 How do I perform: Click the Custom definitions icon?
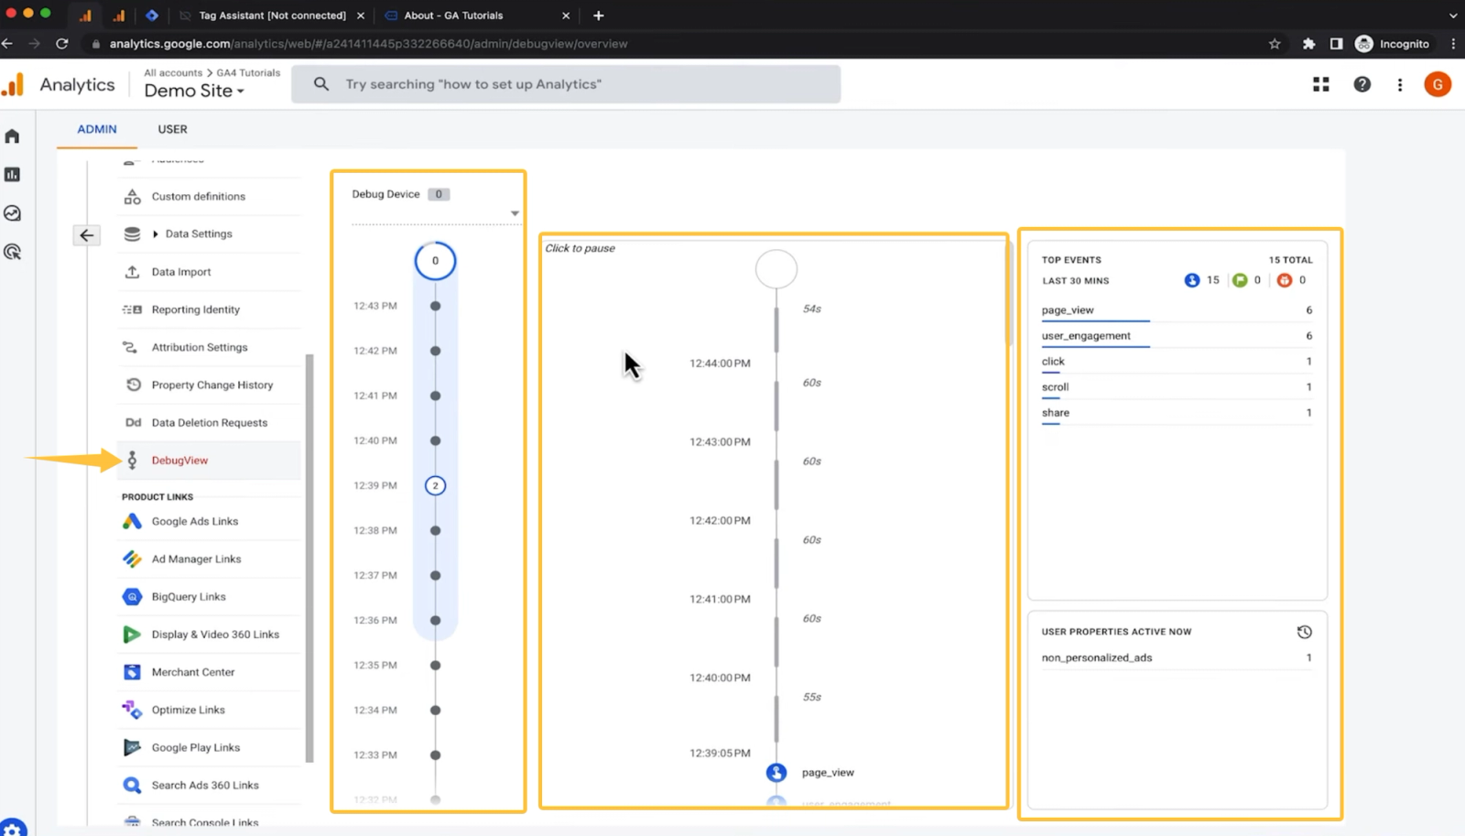coord(132,196)
